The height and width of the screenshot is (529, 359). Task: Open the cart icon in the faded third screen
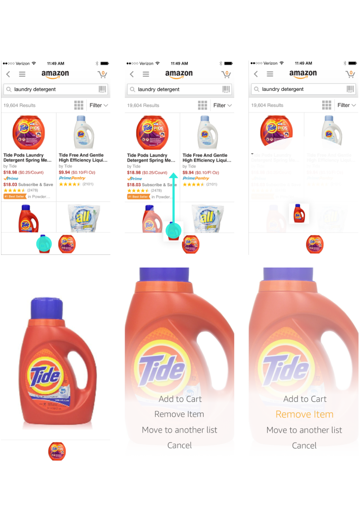tap(350, 74)
